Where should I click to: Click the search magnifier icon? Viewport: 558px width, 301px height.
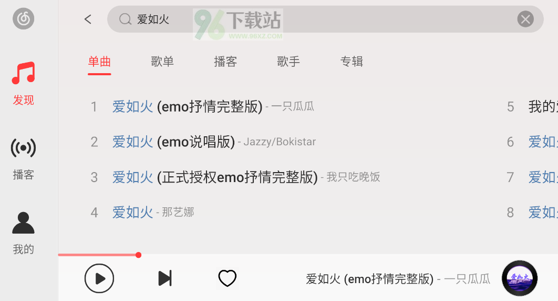tap(125, 19)
